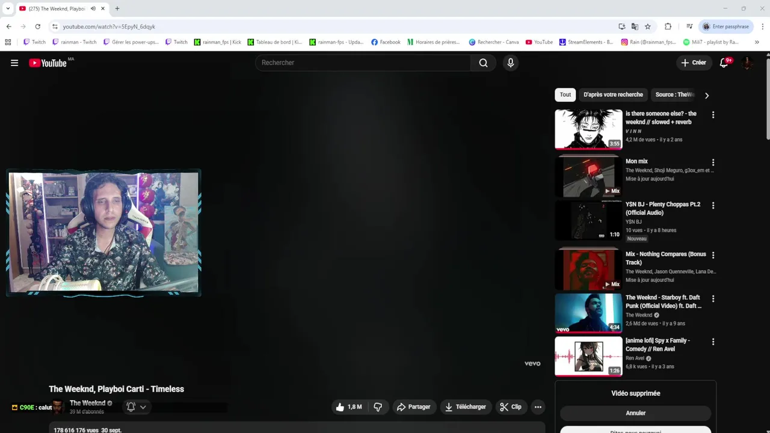Open the browser extensions puzzle icon
This screenshot has height=433, width=770.
point(668,26)
